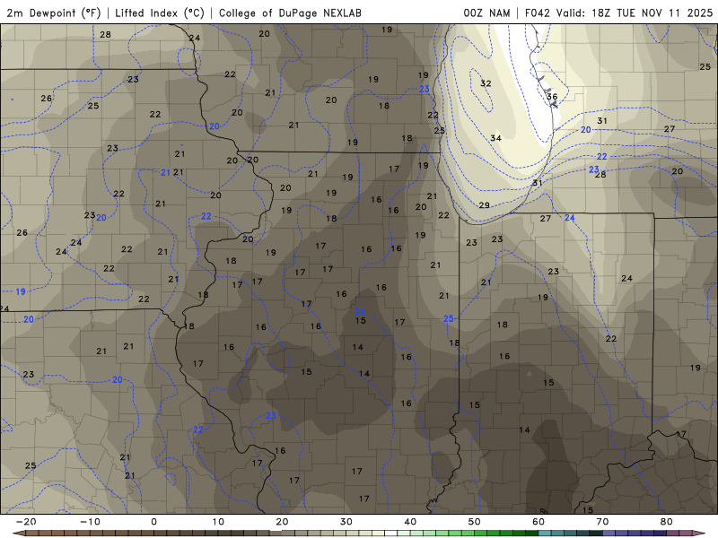Select the "College of DuPage NEXLAB" credit text

point(290,13)
